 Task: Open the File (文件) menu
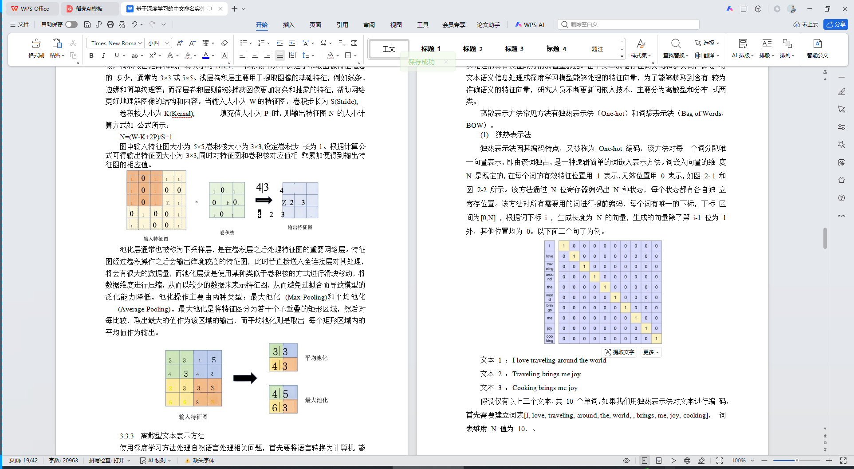(20, 24)
